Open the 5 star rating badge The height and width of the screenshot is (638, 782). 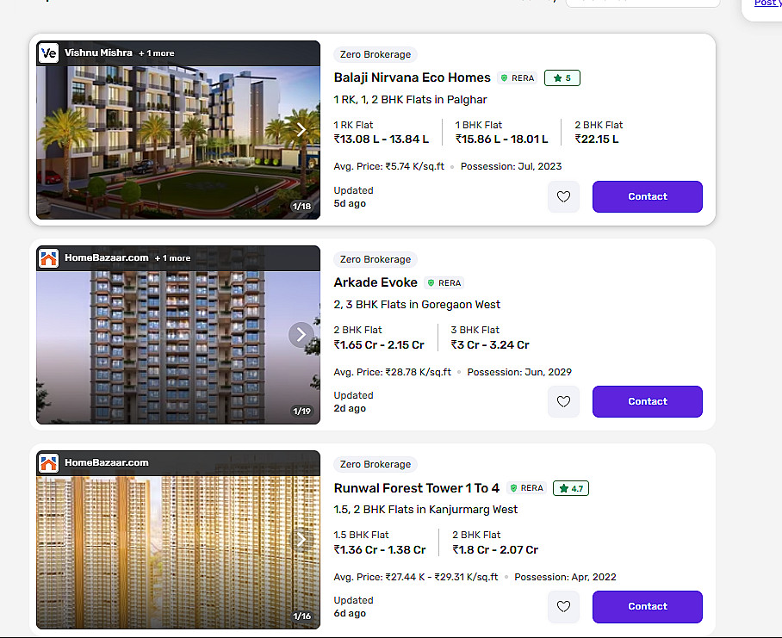coord(562,78)
